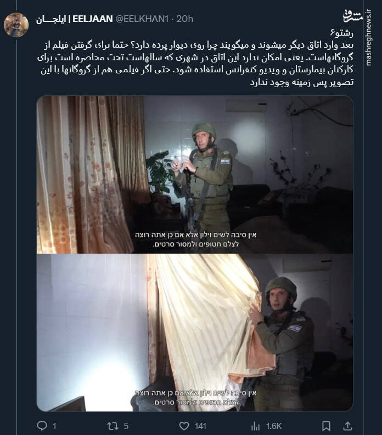Like the tweet with heart icon
This screenshot has height=435, width=382.
click(184, 426)
